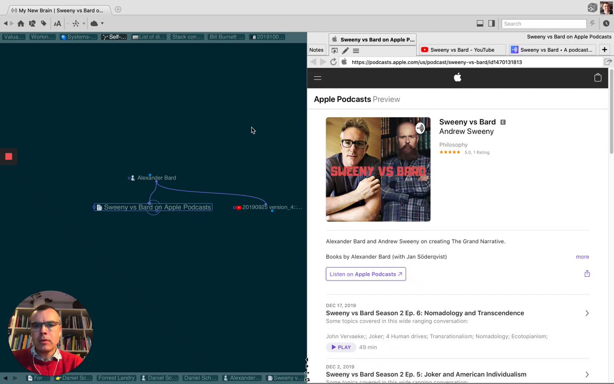This screenshot has height=384, width=614.
Task: Switch to Sweeny vs Bard - YouTube tab
Action: [x=462, y=50]
